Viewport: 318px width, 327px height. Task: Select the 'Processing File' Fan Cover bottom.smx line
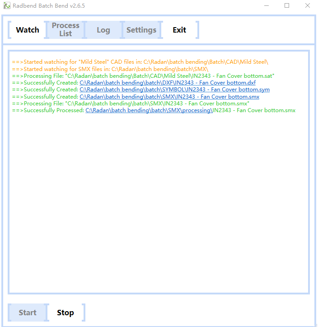(131, 104)
